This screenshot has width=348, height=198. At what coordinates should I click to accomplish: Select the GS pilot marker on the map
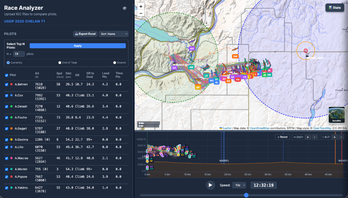(x=228, y=81)
